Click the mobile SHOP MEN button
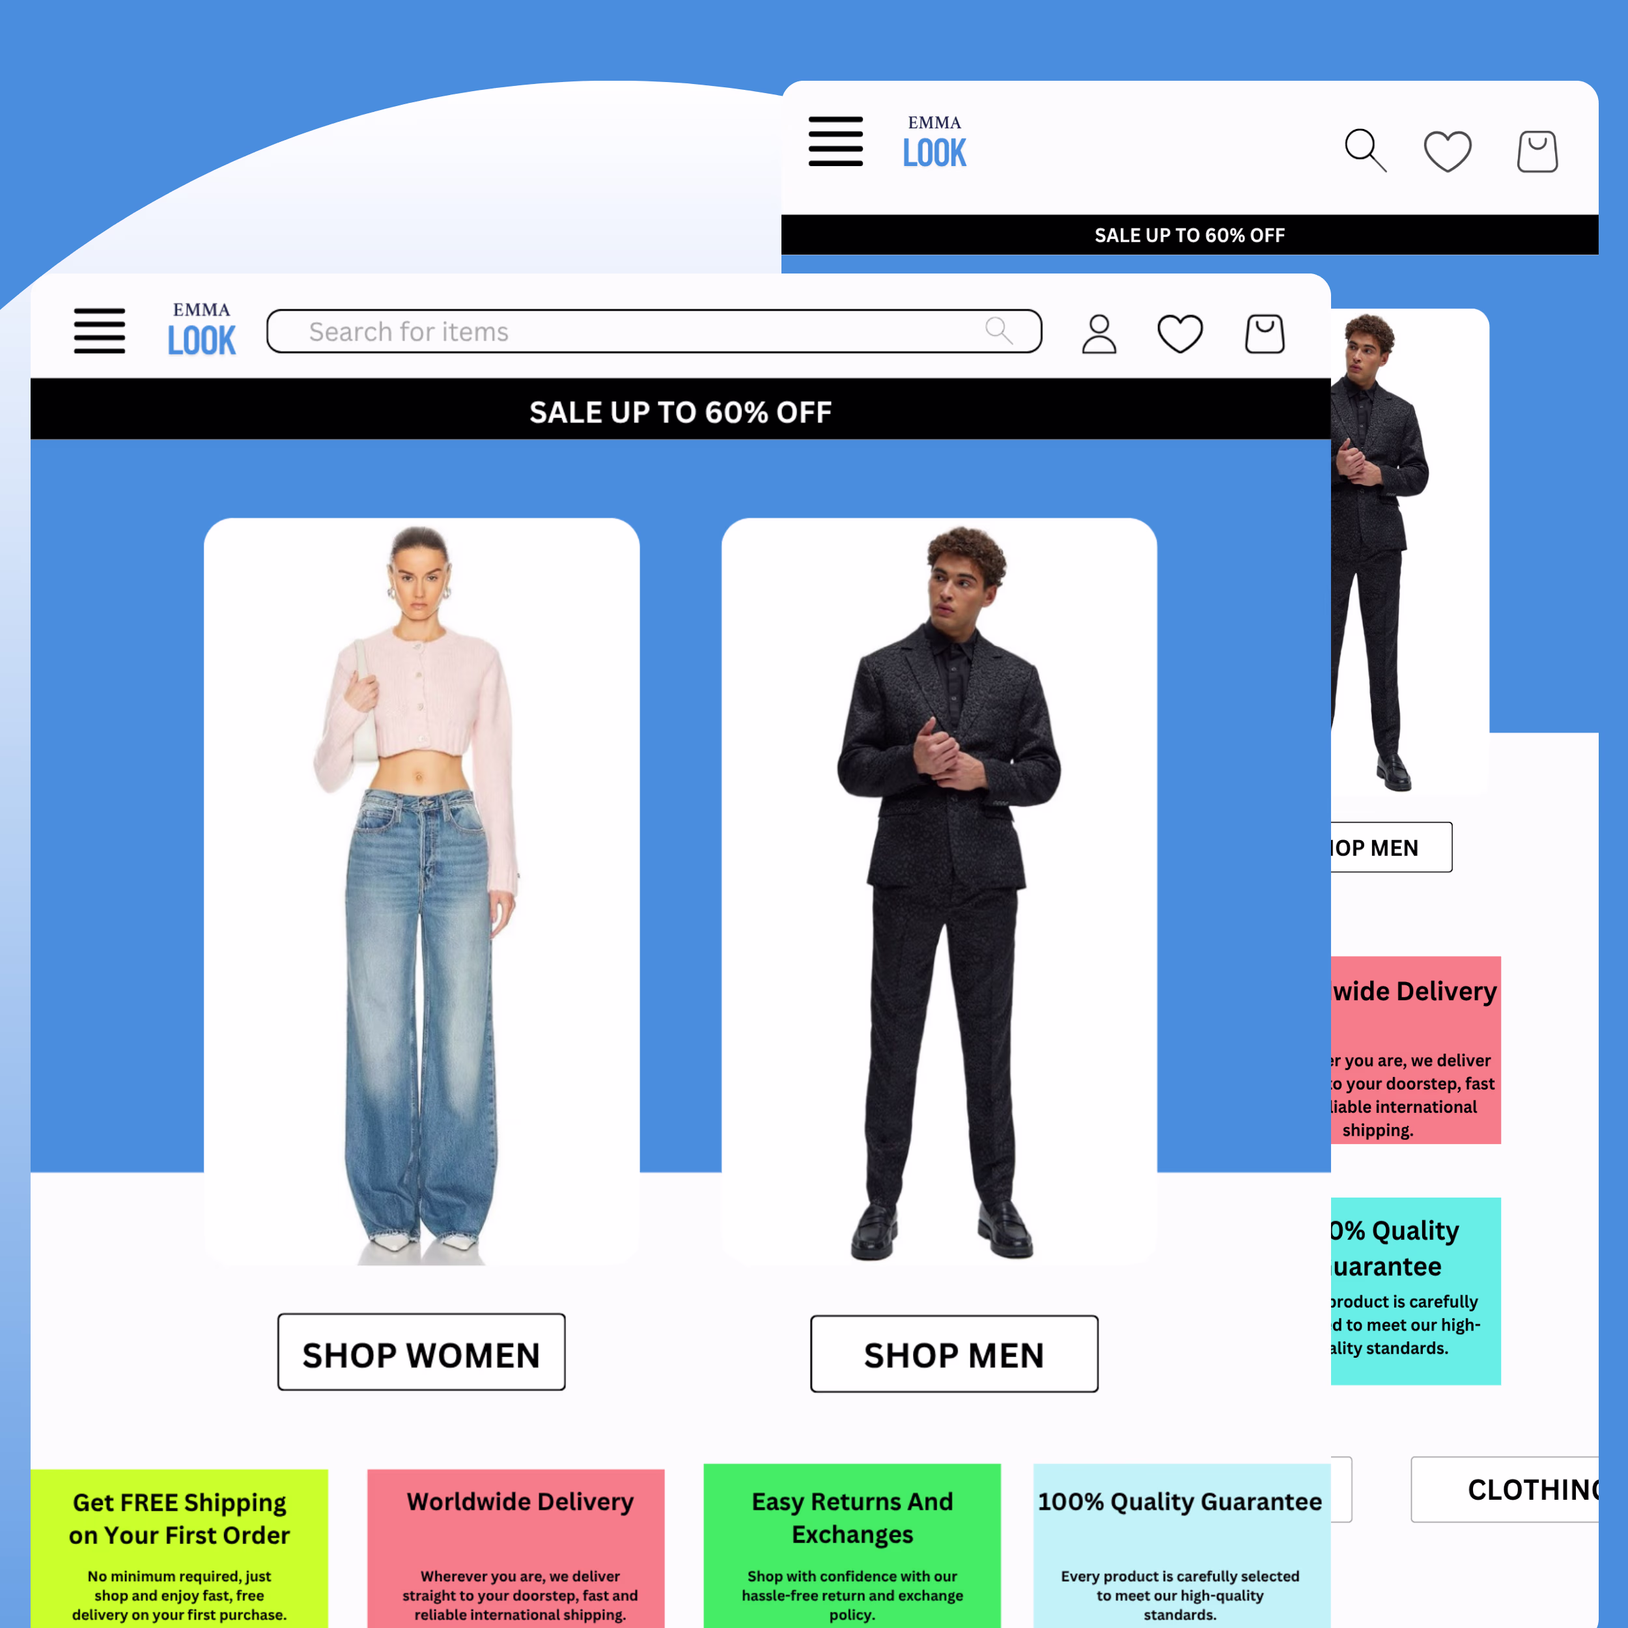This screenshot has height=1628, width=1628. pos(1390,847)
